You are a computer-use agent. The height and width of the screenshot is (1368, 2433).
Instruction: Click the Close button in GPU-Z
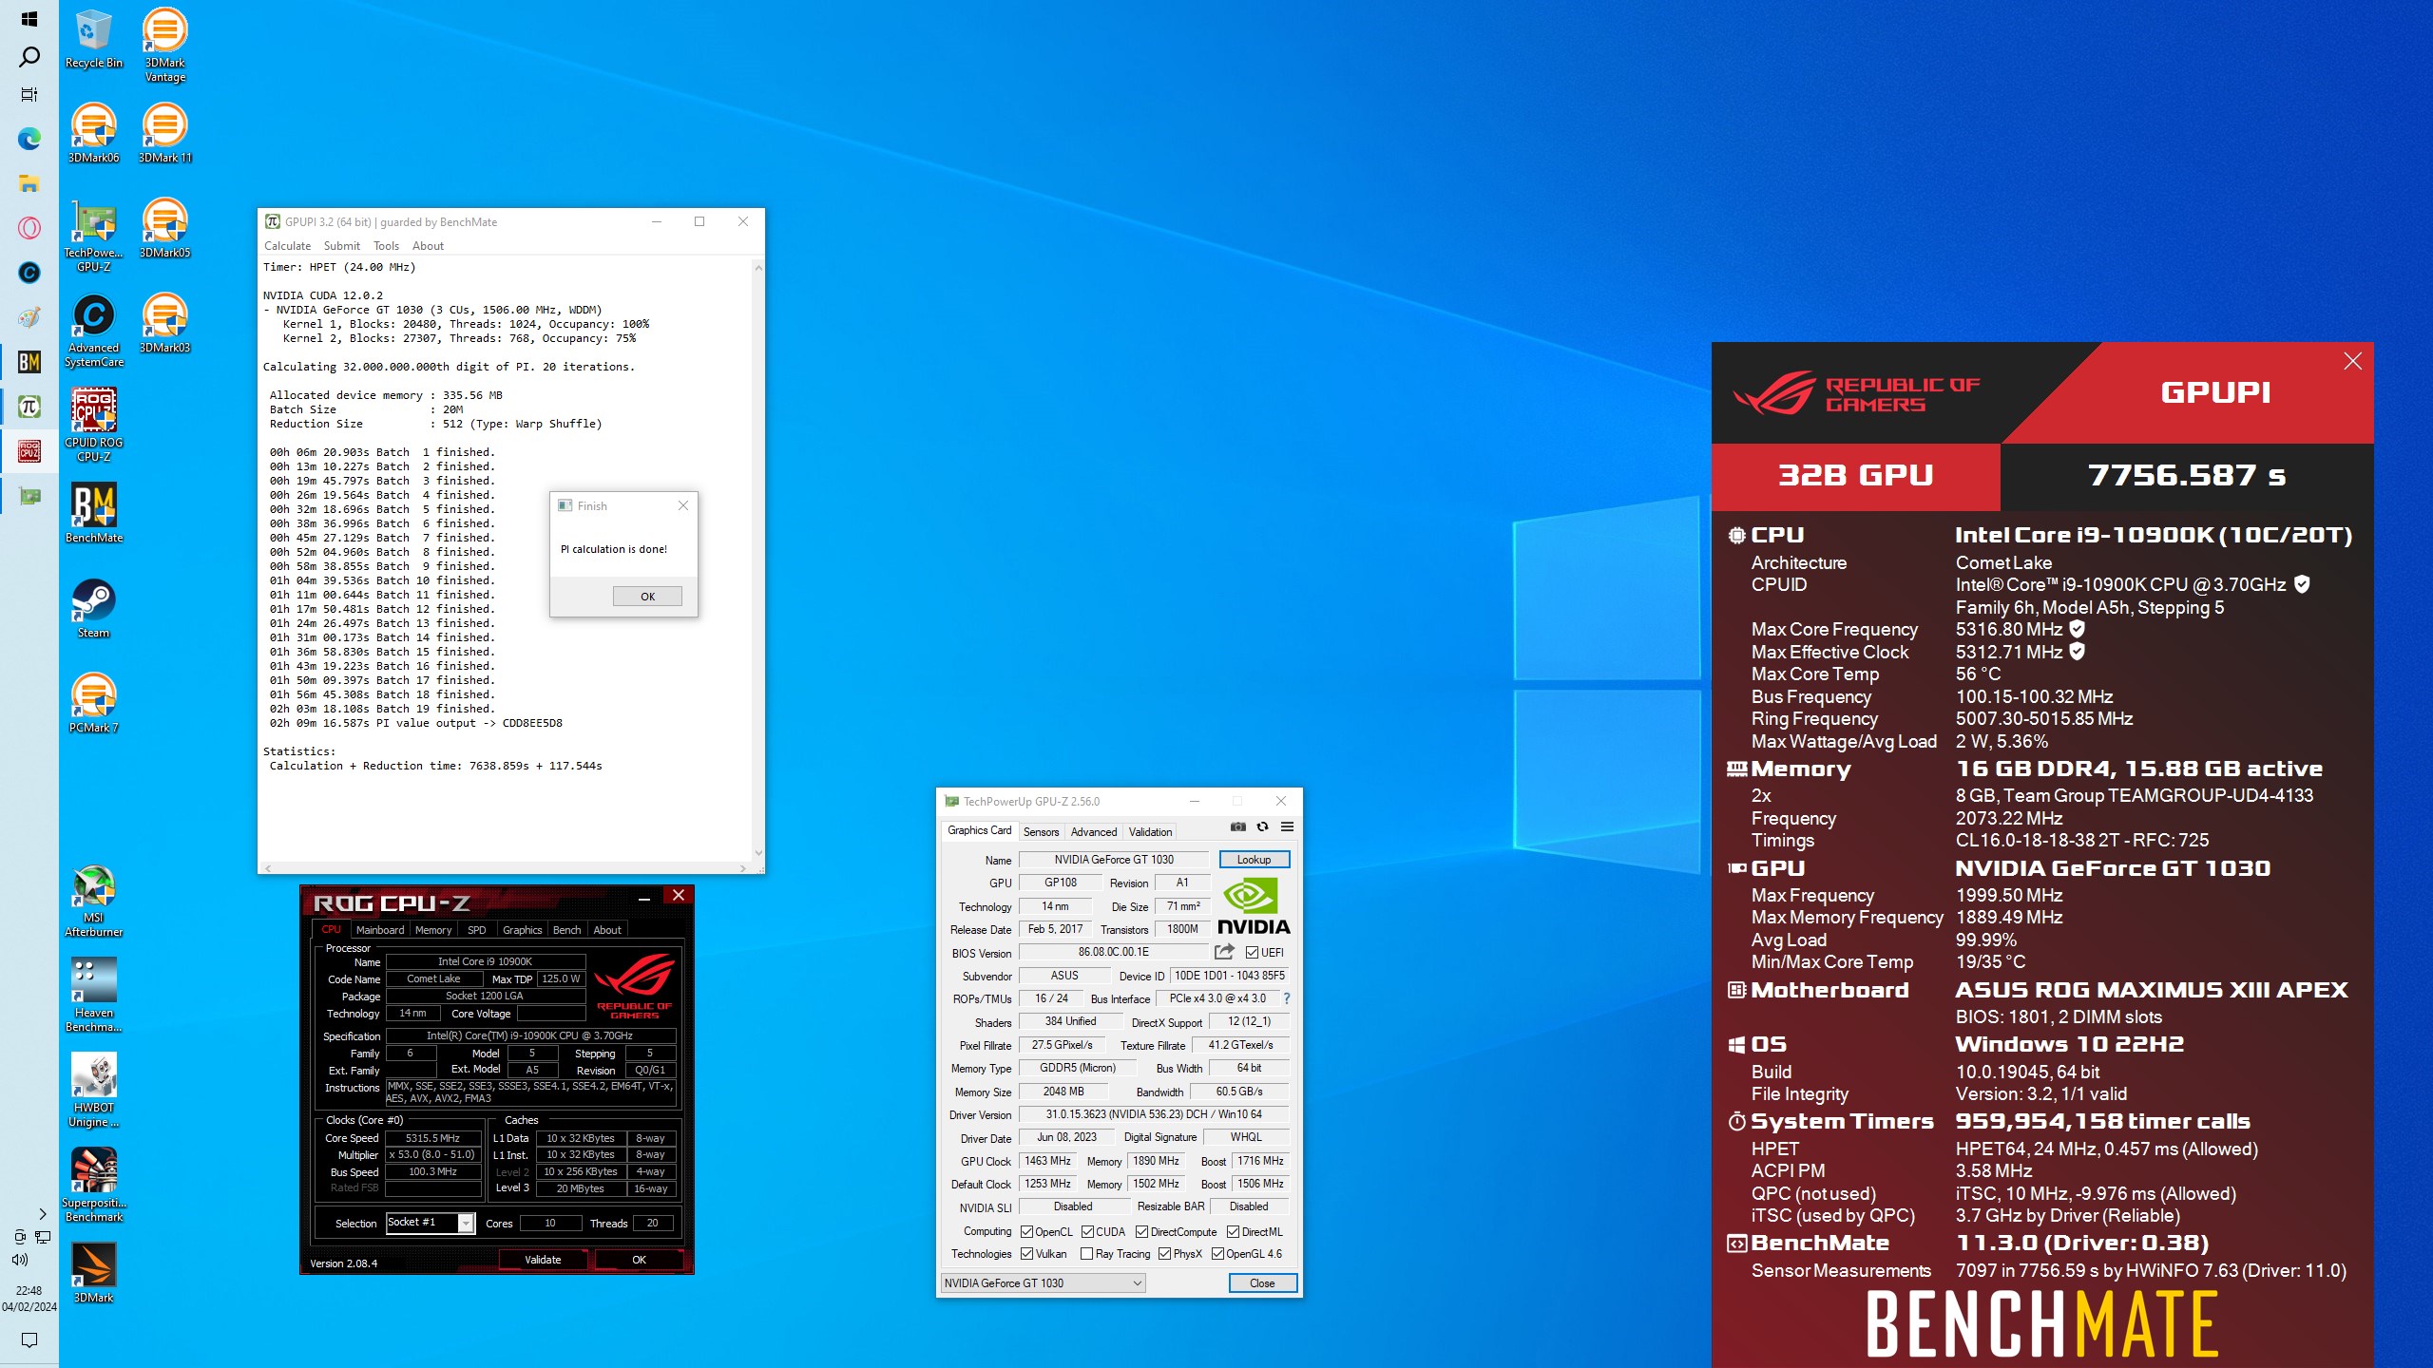(1261, 1282)
